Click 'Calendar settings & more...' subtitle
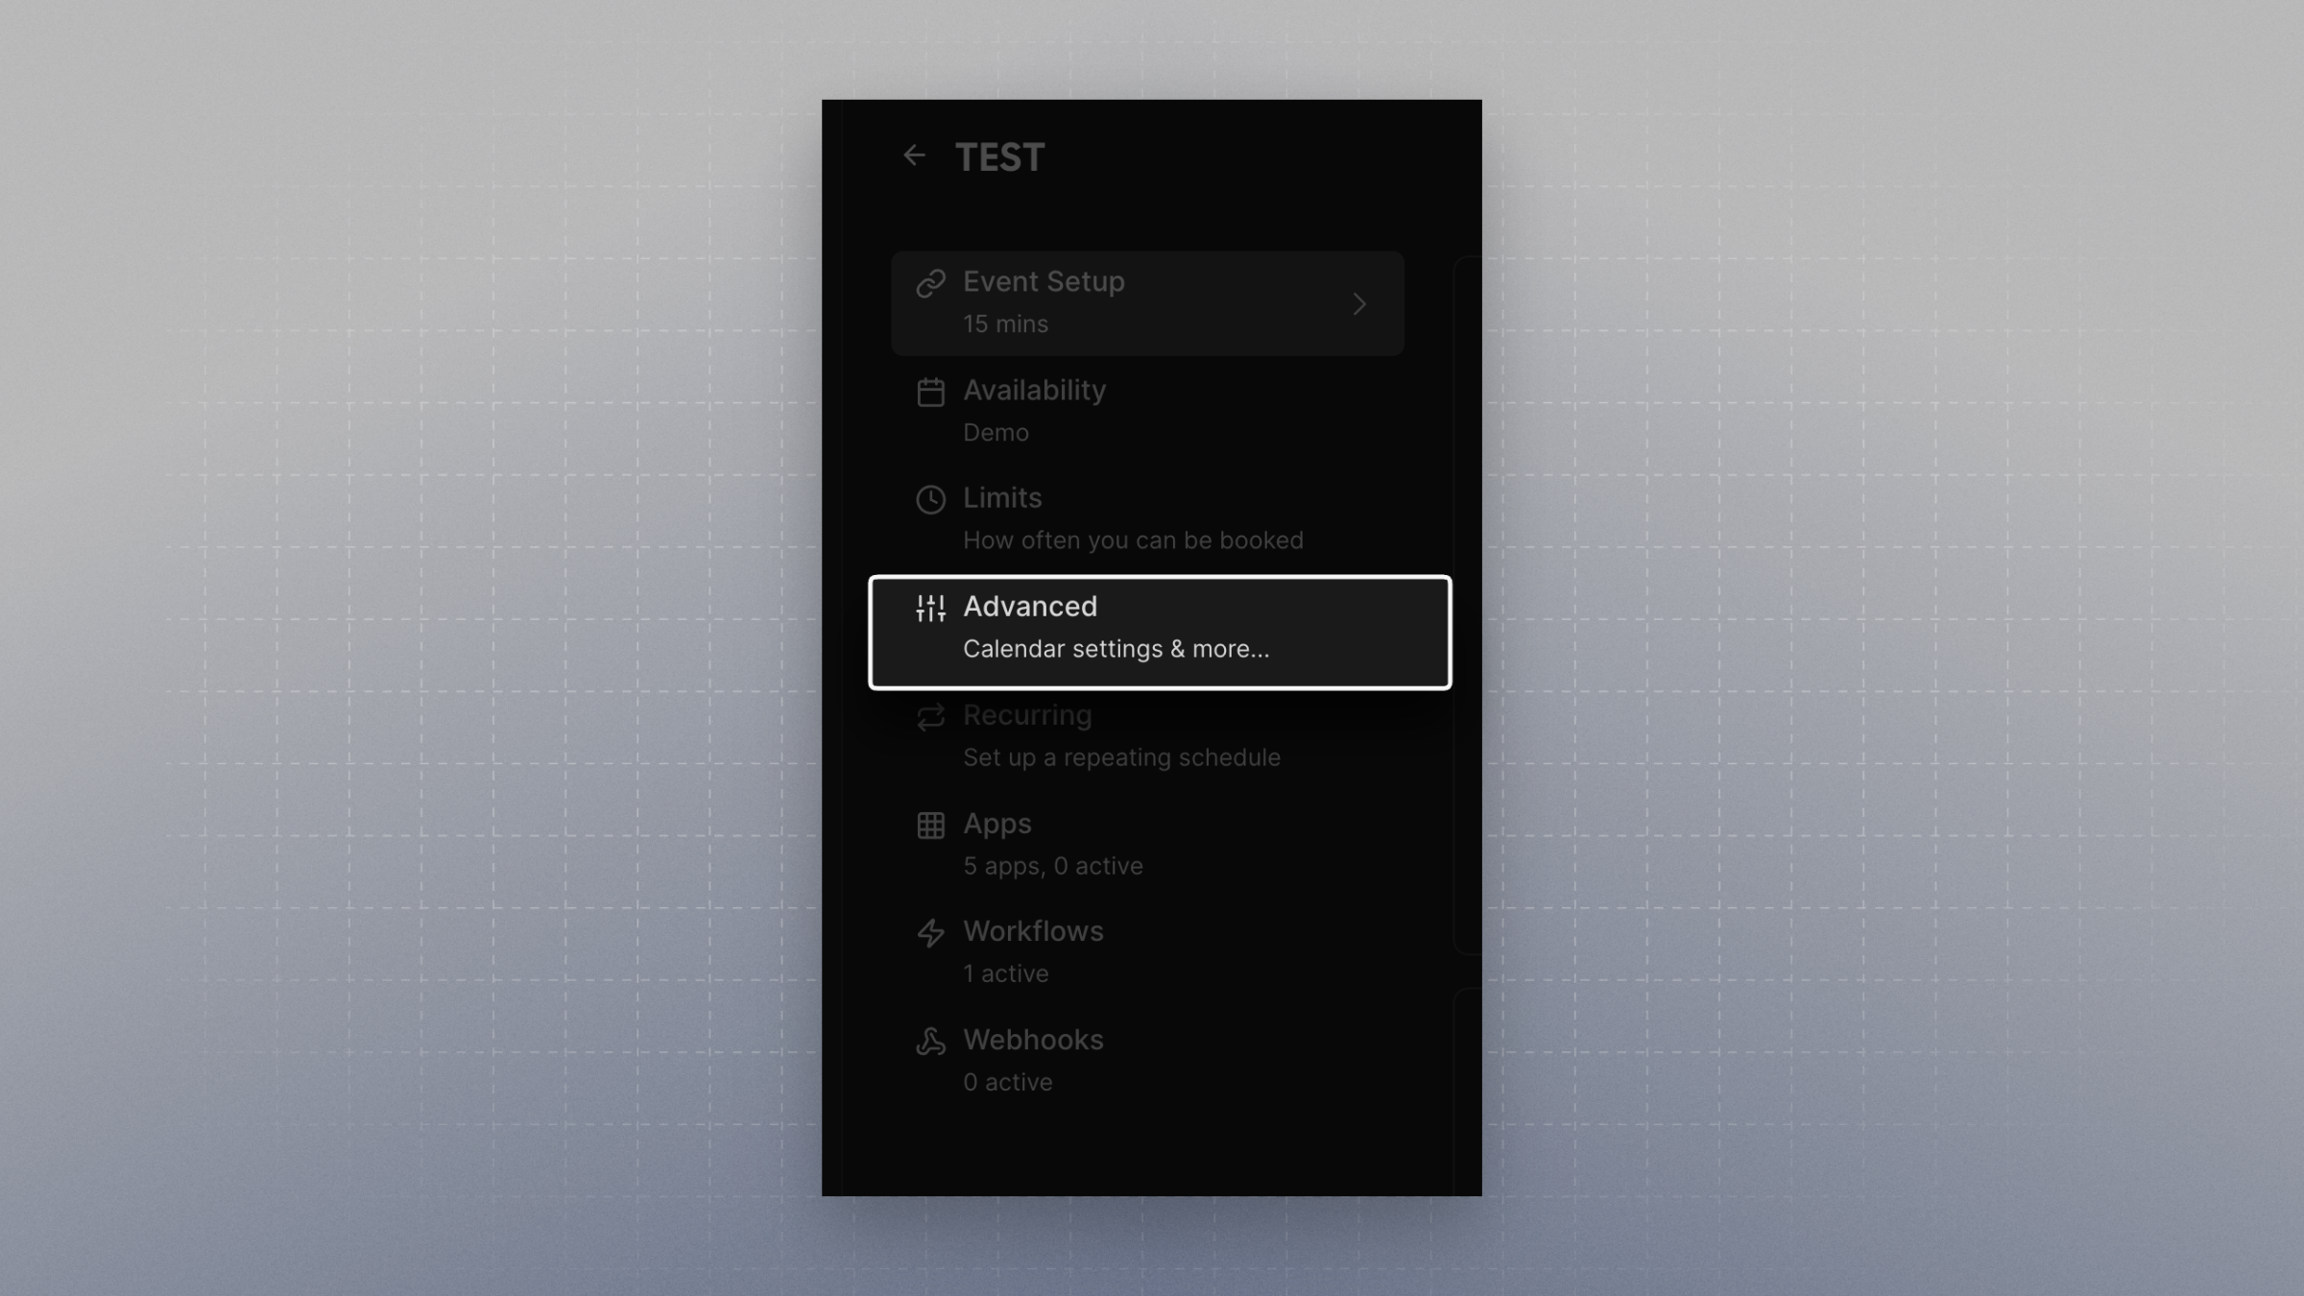The image size is (2304, 1296). 1116,650
